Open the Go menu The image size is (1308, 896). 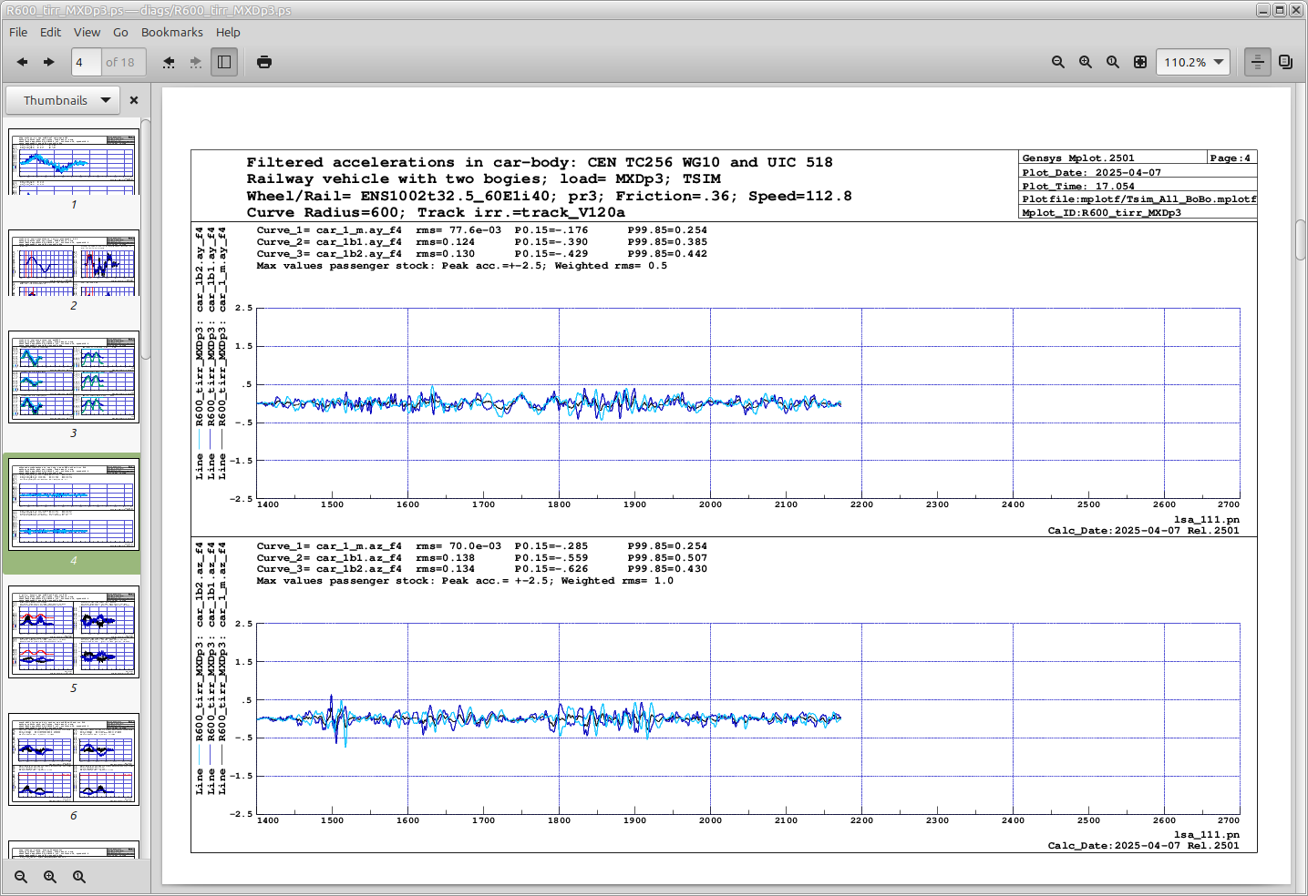click(120, 32)
